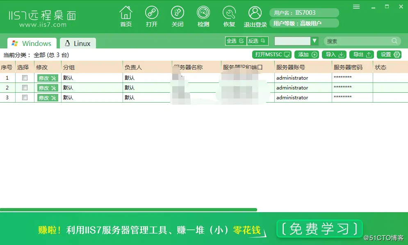Click administrator account cell in row 3
This screenshot has width=408, height=245.
tap(303, 98)
